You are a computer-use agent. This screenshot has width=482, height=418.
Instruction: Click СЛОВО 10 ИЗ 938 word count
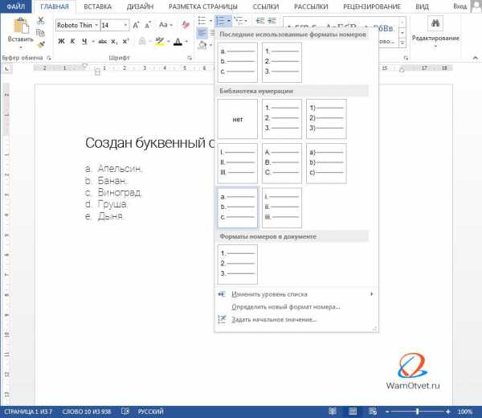coord(87,412)
